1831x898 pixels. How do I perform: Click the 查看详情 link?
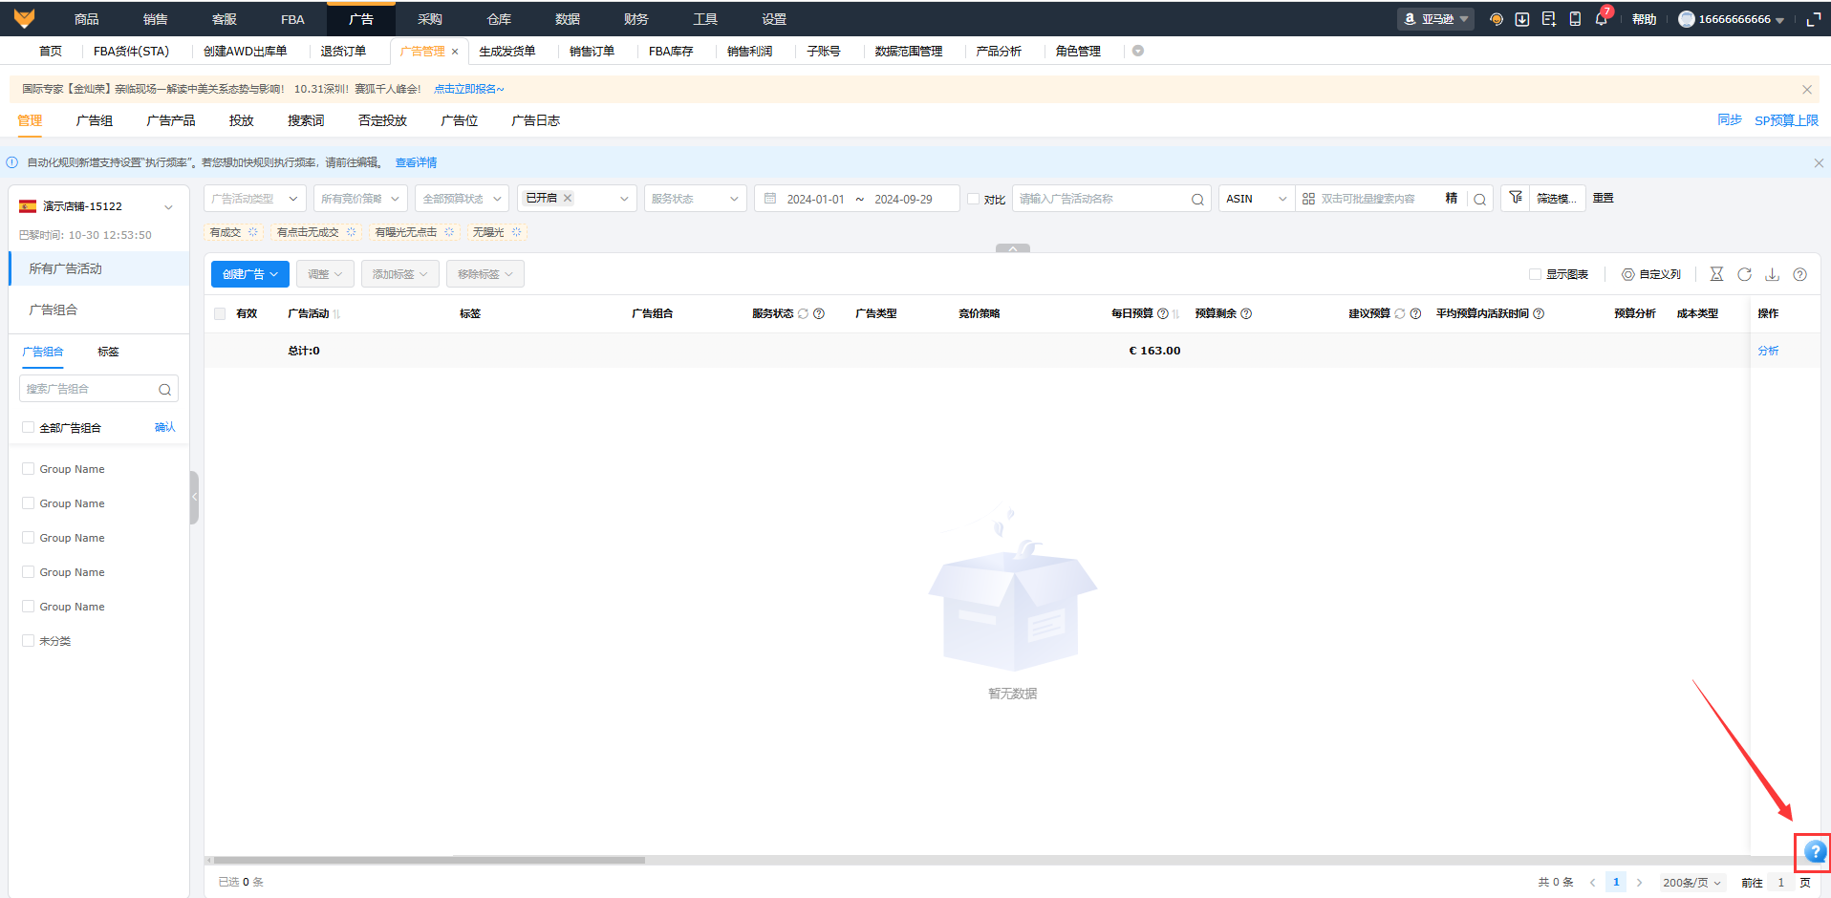point(416,162)
